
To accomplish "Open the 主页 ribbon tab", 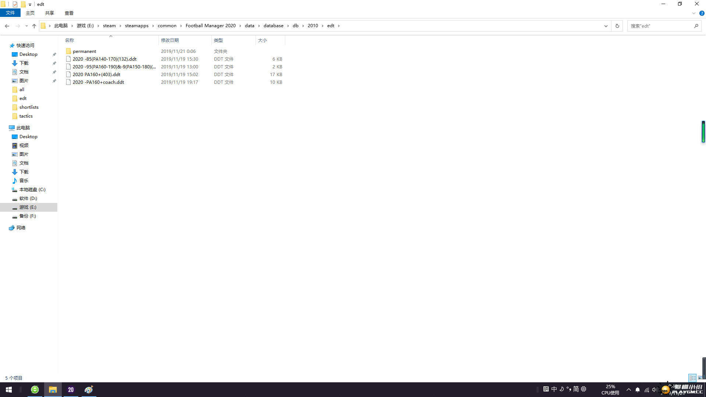I will (x=30, y=13).
